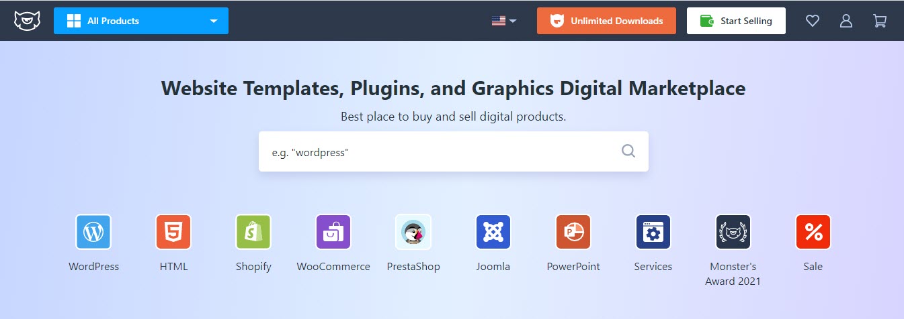Select the WordPress category icon

pyautogui.click(x=93, y=232)
